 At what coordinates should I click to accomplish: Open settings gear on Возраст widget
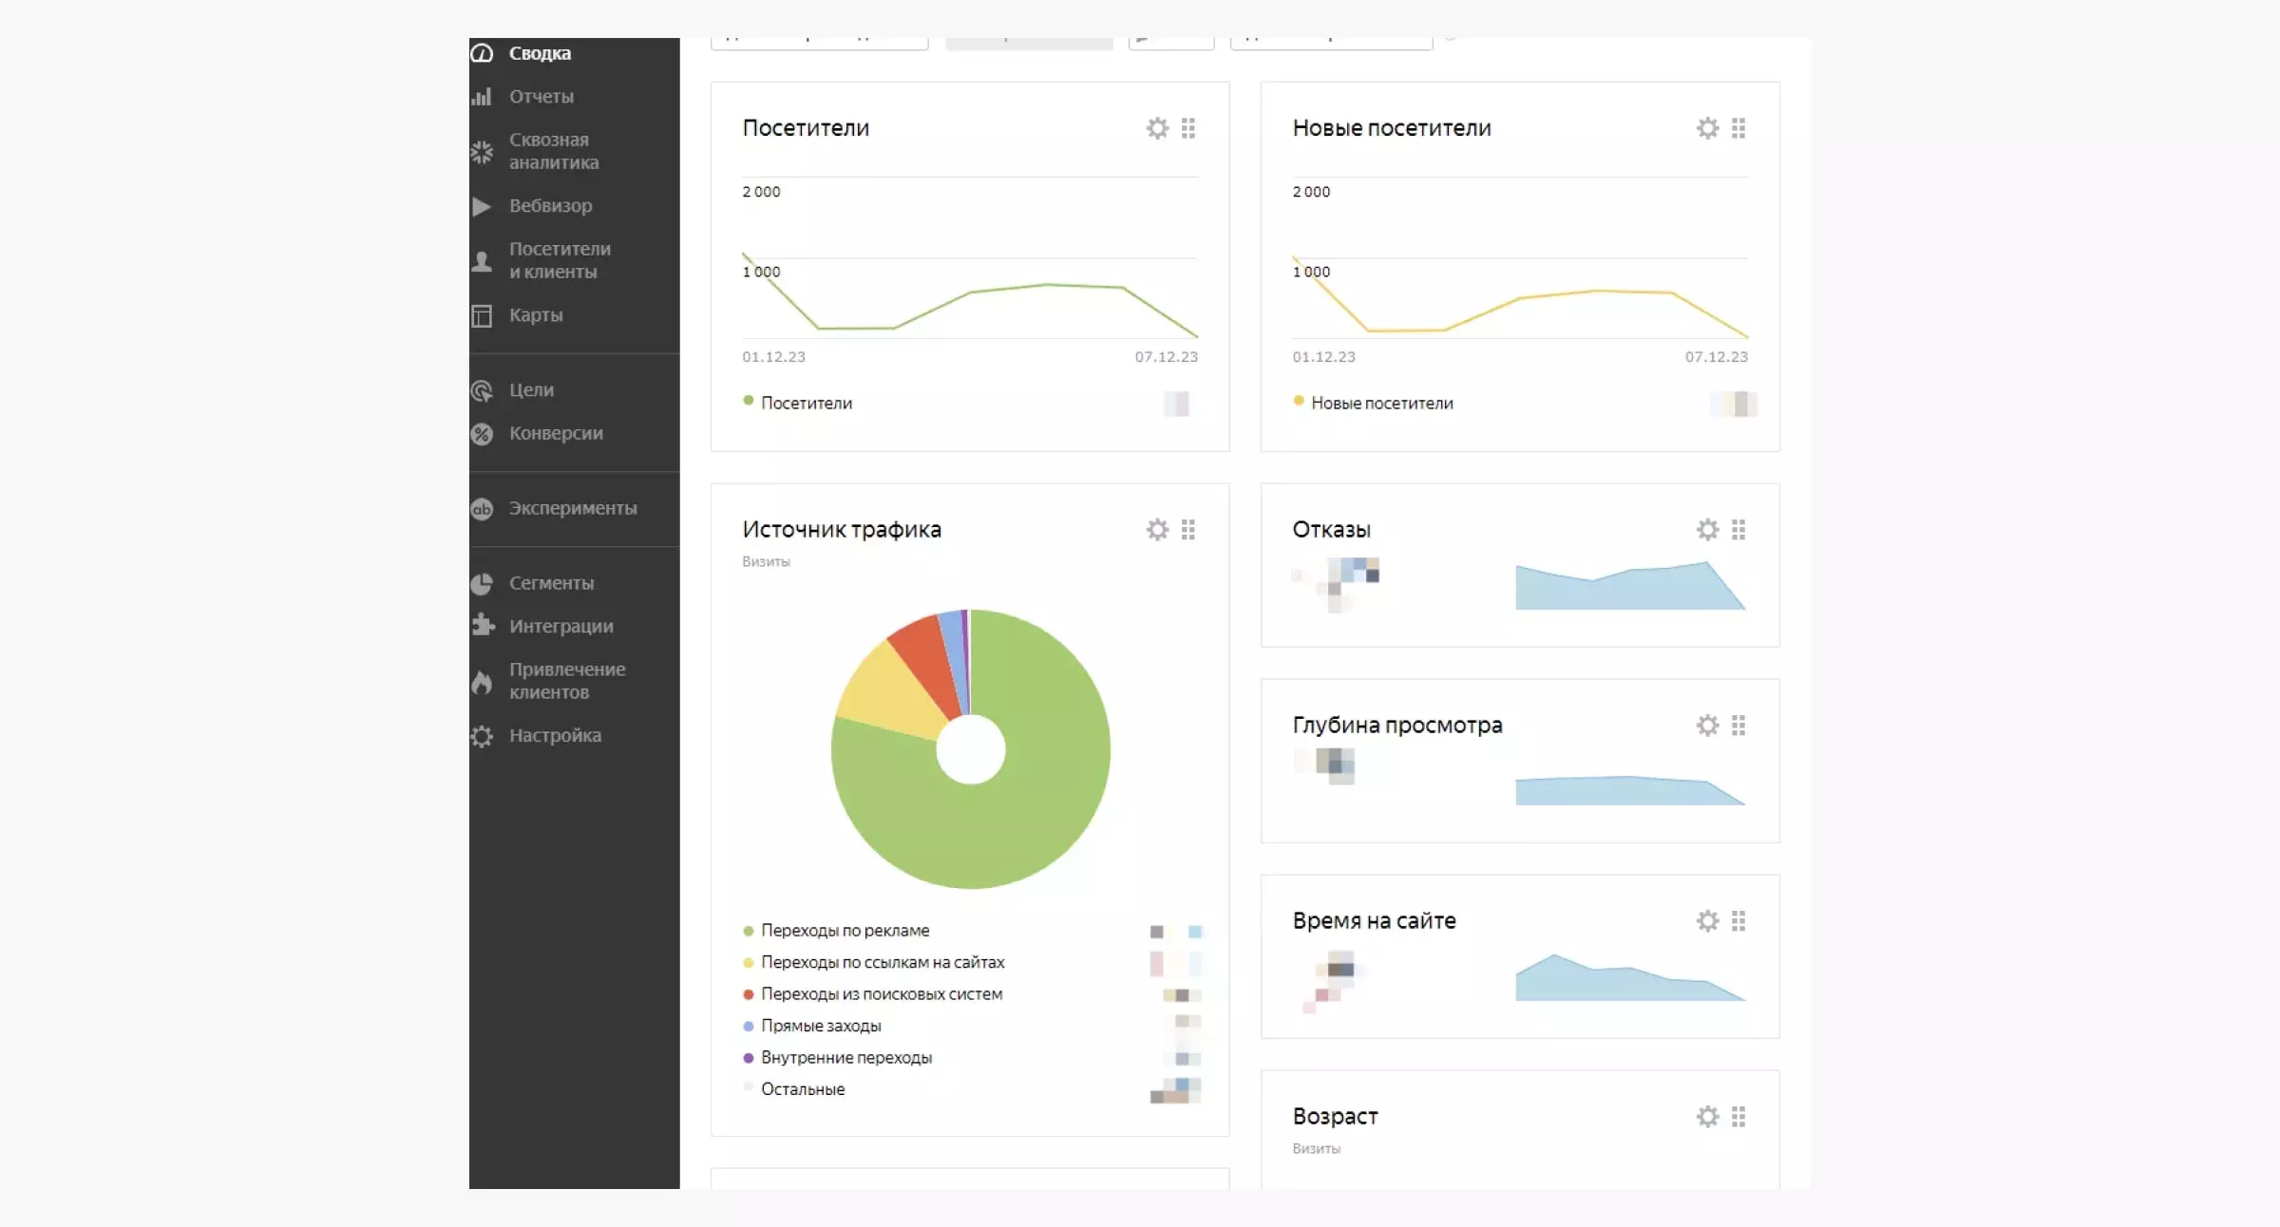[x=1707, y=1117]
